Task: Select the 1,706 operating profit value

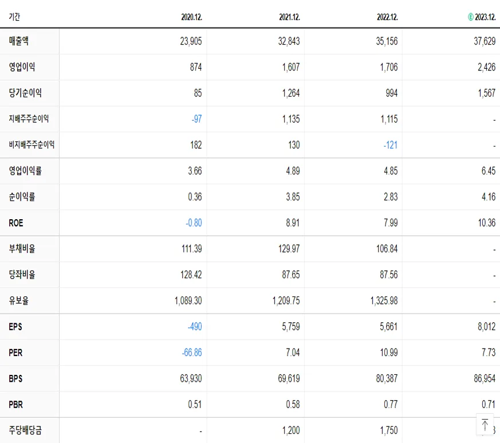Action: click(x=389, y=67)
